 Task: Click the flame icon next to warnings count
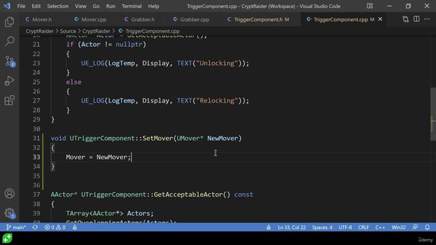tap(74, 227)
